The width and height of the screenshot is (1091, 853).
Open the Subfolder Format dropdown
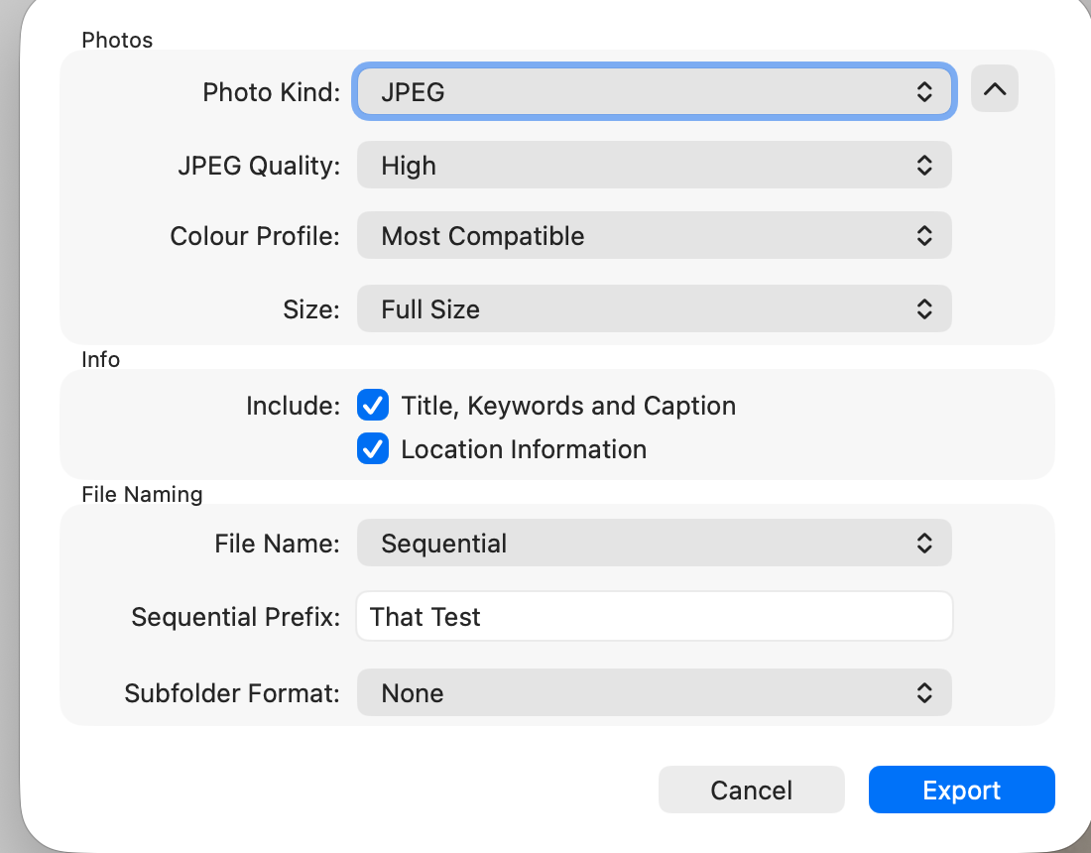(x=635, y=693)
